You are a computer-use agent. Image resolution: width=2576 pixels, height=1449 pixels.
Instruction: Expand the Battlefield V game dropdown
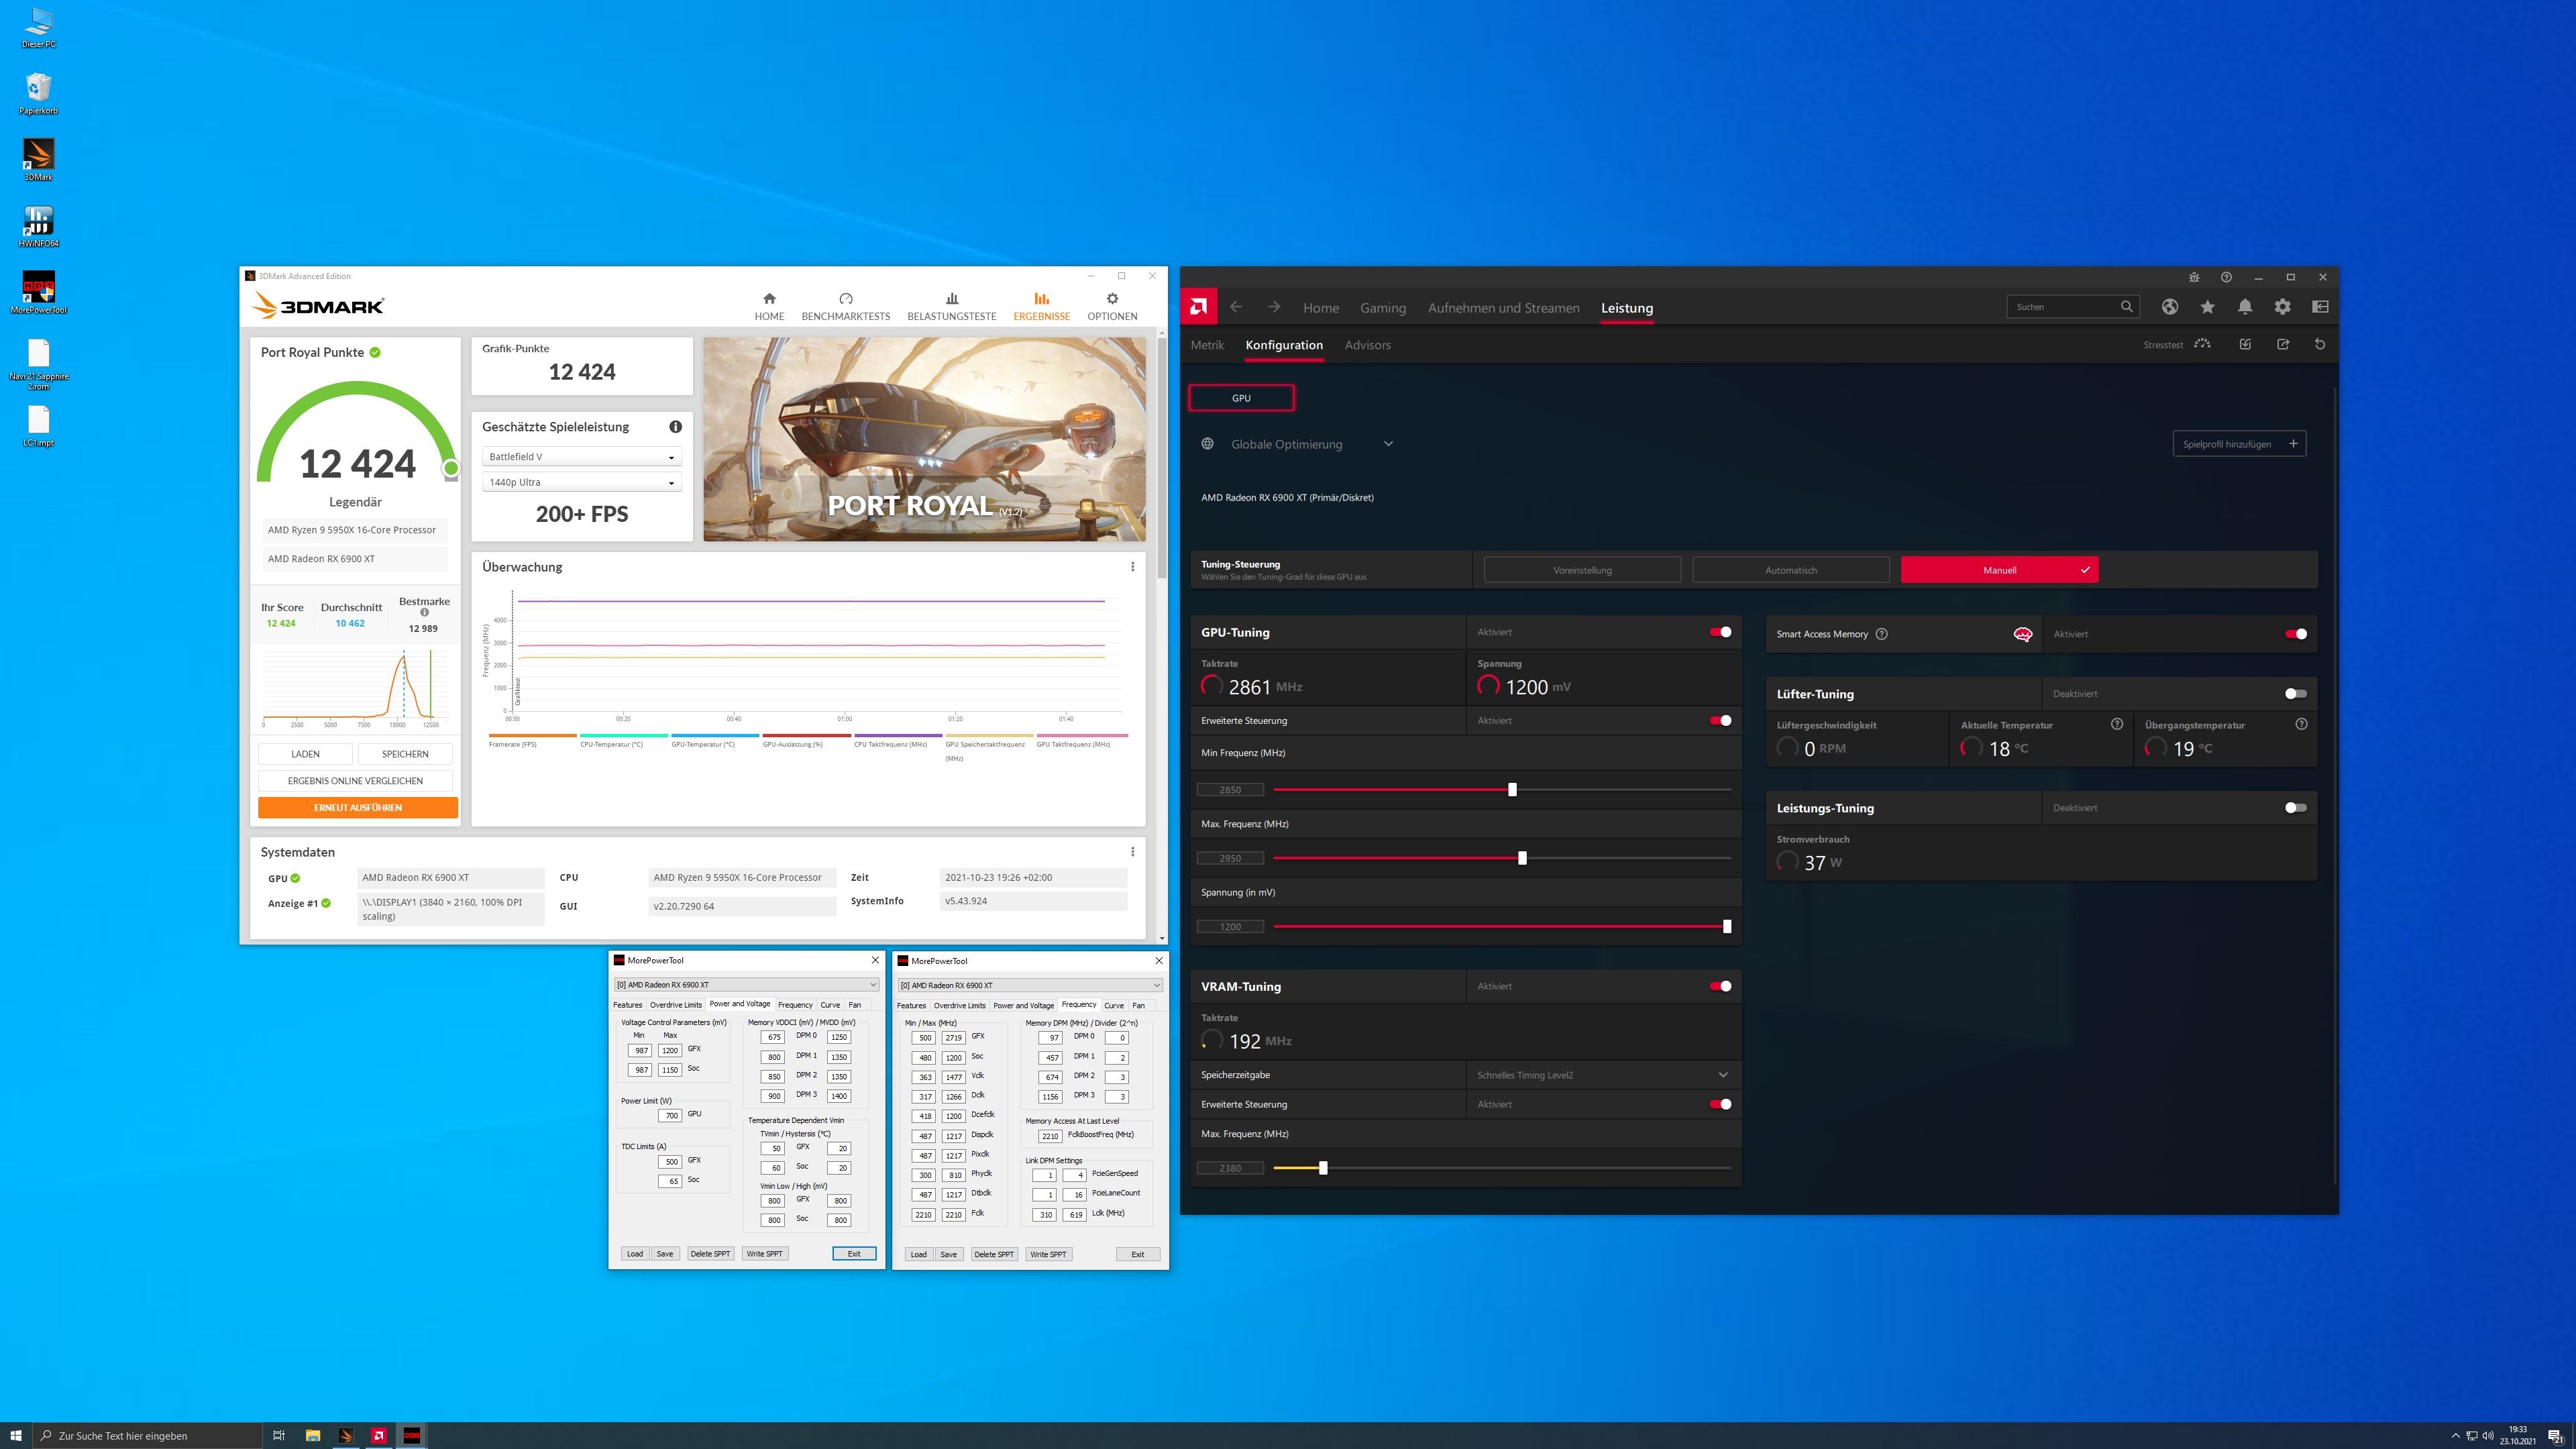click(x=581, y=457)
